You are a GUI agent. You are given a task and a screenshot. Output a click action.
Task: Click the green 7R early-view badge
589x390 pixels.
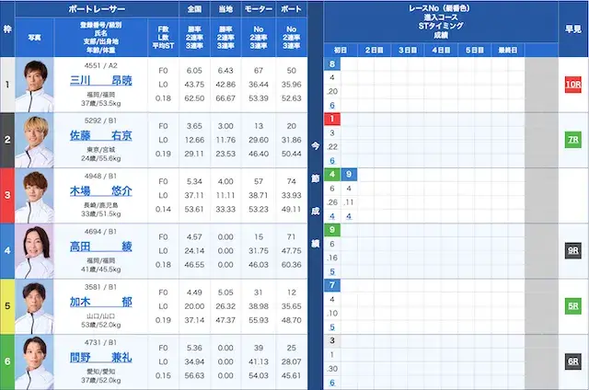(572, 140)
